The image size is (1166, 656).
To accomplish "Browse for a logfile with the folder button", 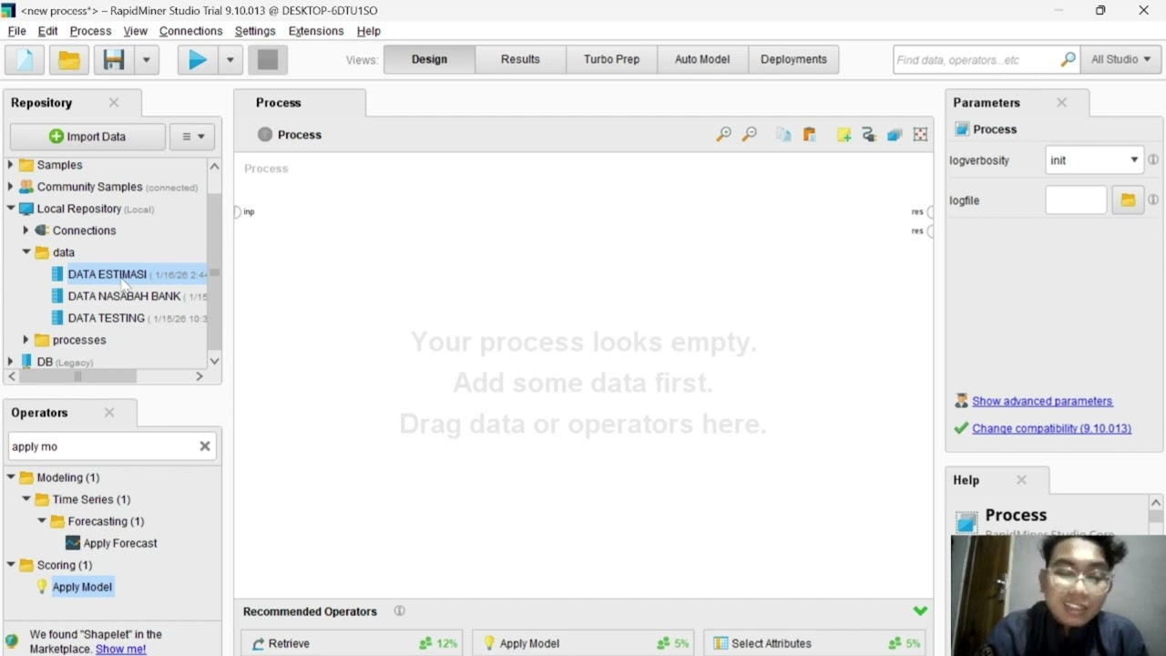I will point(1128,200).
